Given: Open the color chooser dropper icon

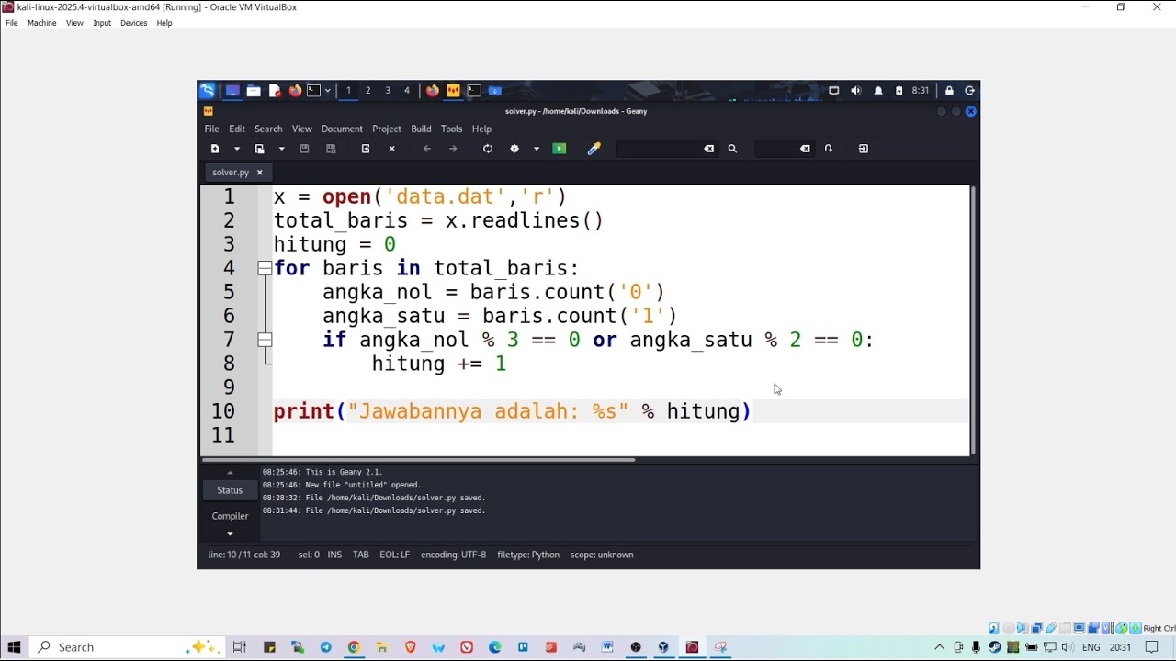Looking at the screenshot, I should coord(594,149).
